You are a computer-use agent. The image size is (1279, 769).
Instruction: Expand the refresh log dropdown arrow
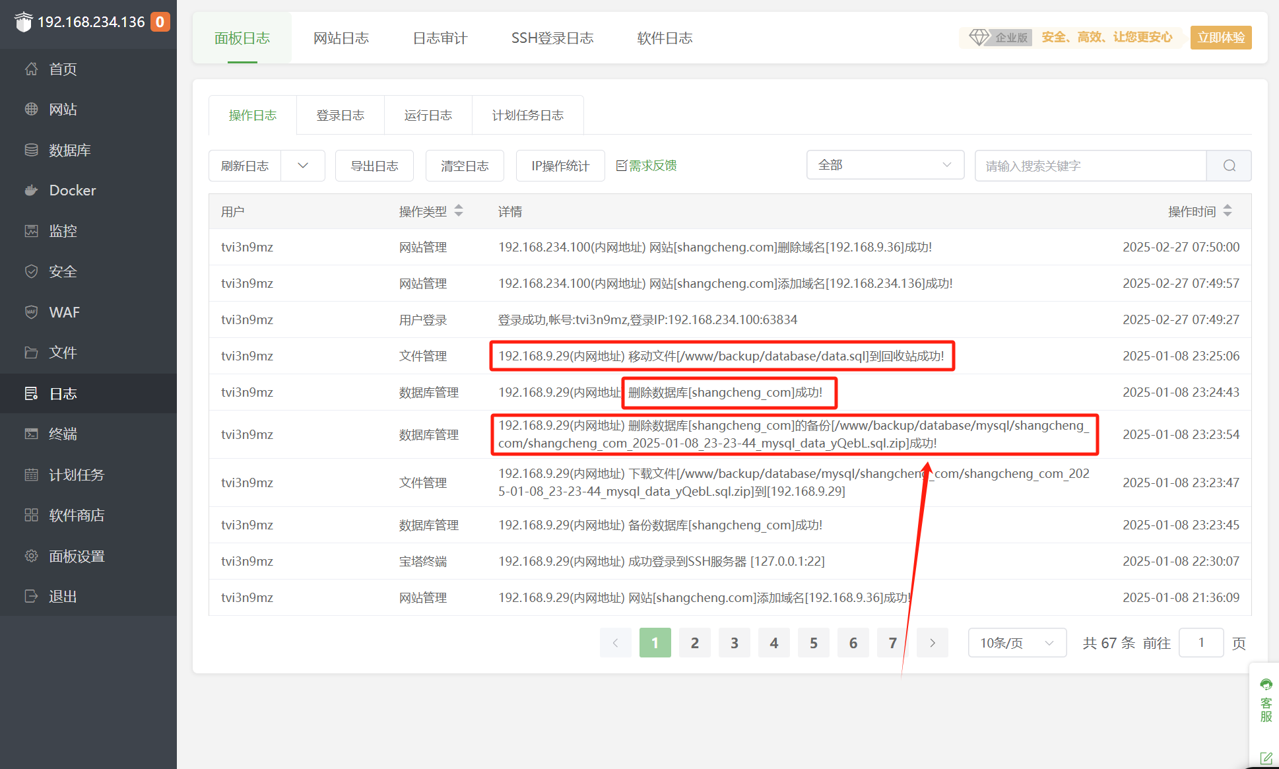click(303, 166)
